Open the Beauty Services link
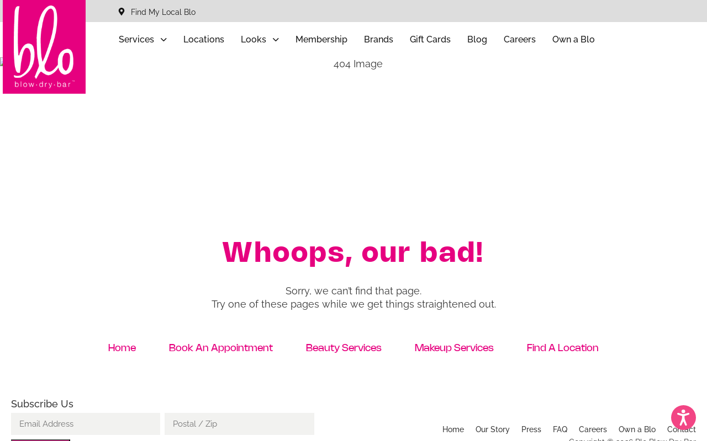The width and height of the screenshot is (707, 441). click(x=344, y=348)
